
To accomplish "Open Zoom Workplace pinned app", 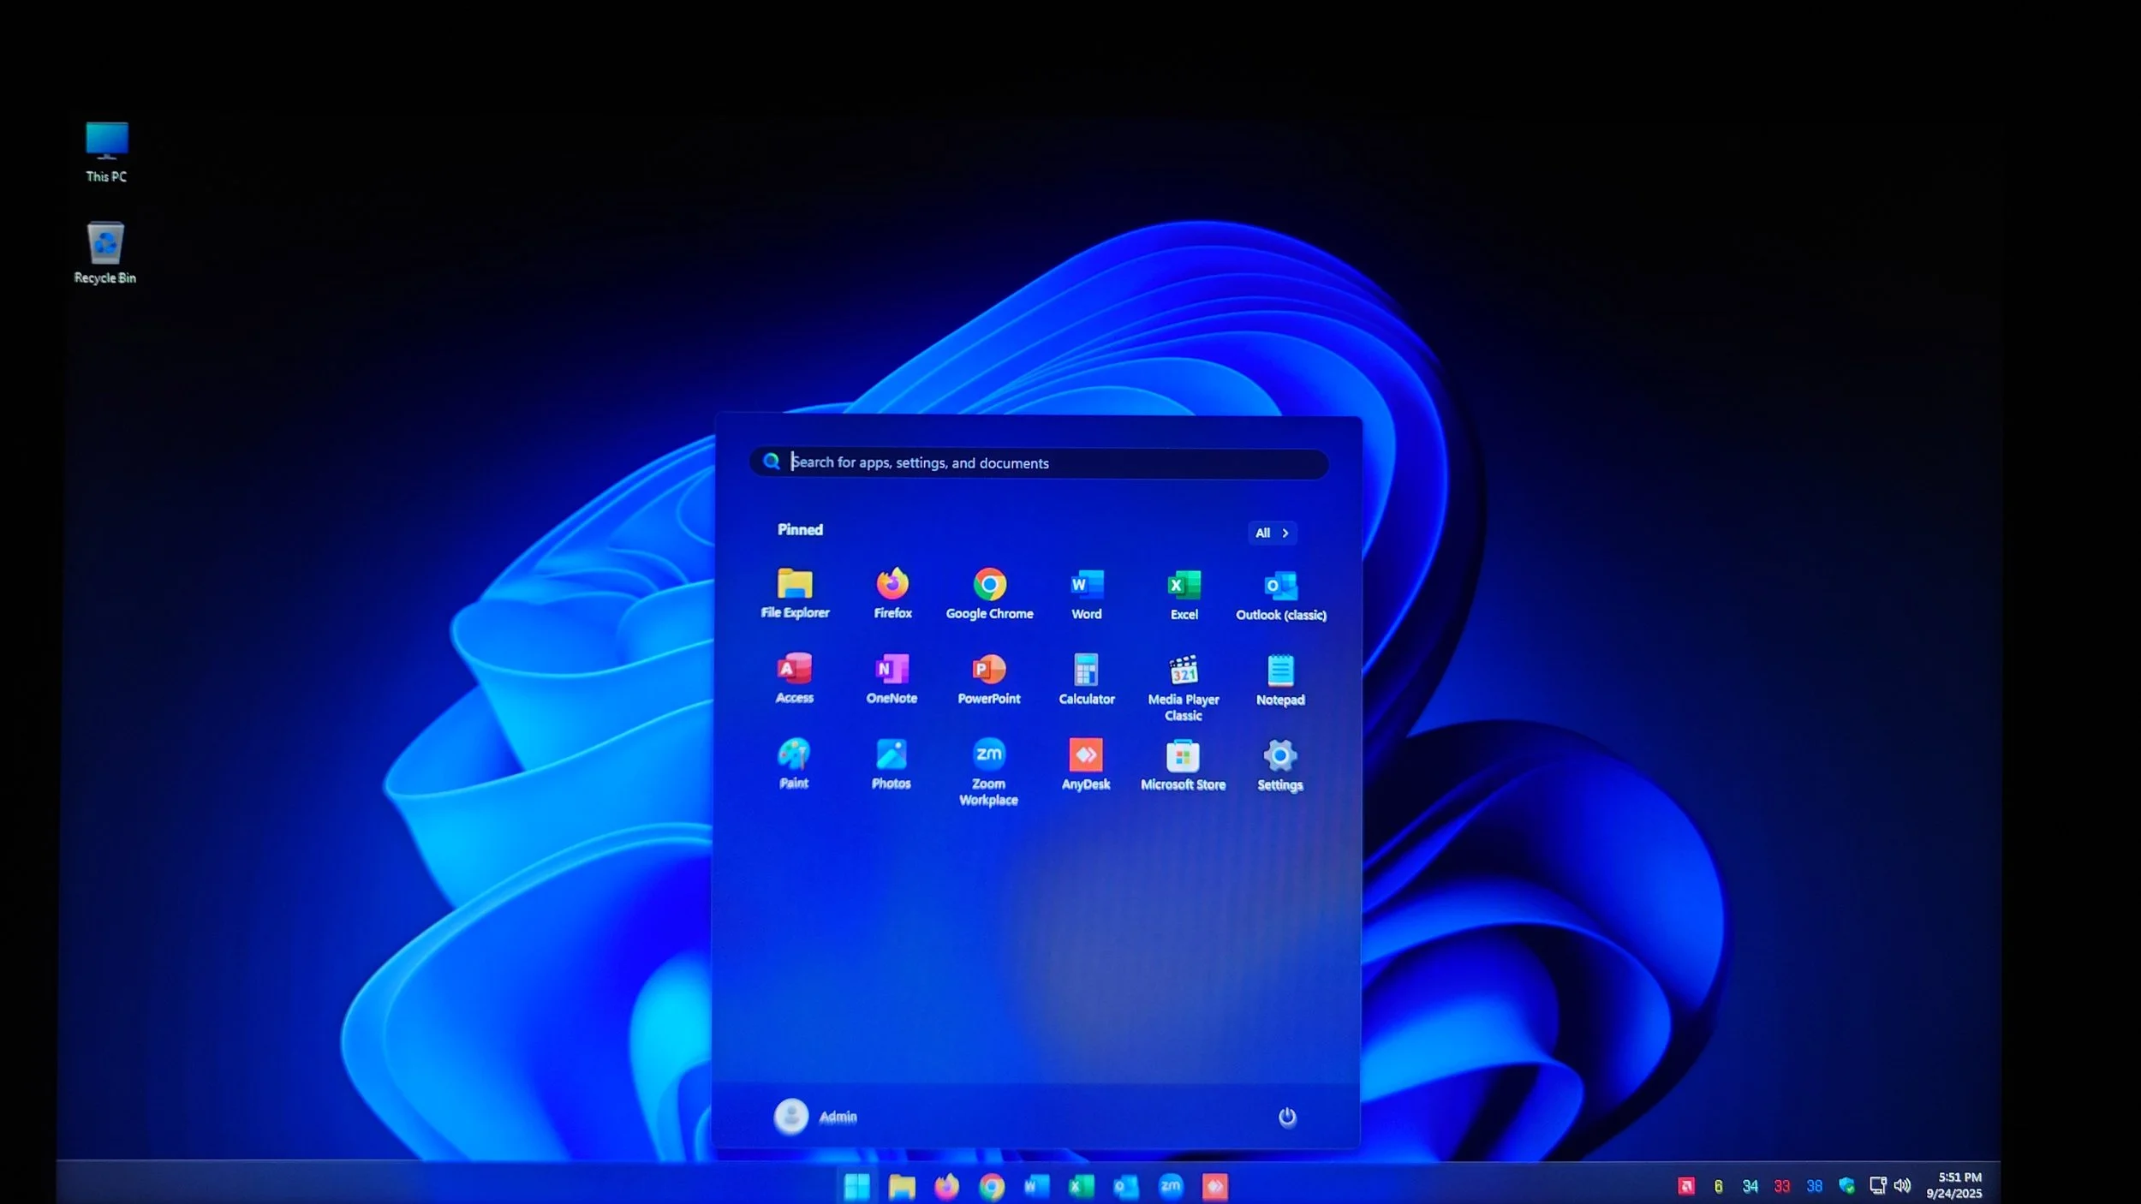I will click(x=988, y=755).
